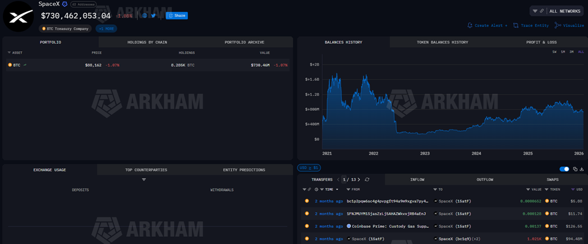Click the Trace Entity icon
The image size is (588, 244).
516,25
